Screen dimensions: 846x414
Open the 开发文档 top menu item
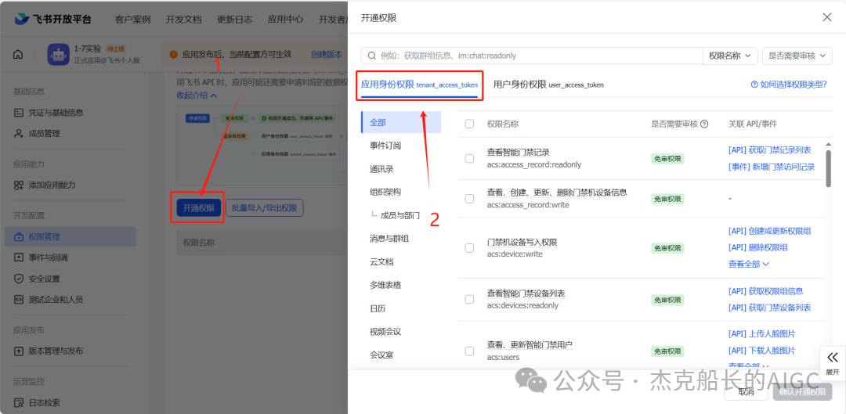coord(184,20)
